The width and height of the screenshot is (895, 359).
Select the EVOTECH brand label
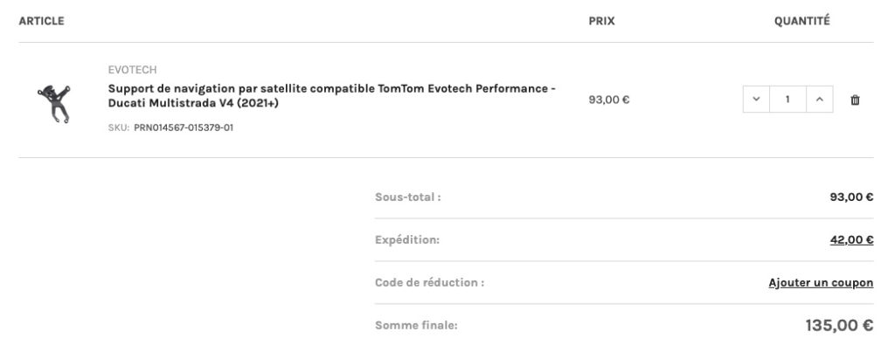[x=133, y=70]
